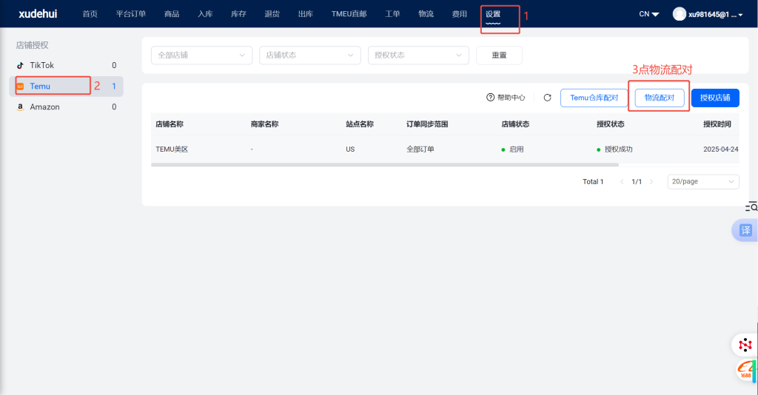Click the user avatar icon
Viewport: 758px width, 395px height.
(679, 14)
